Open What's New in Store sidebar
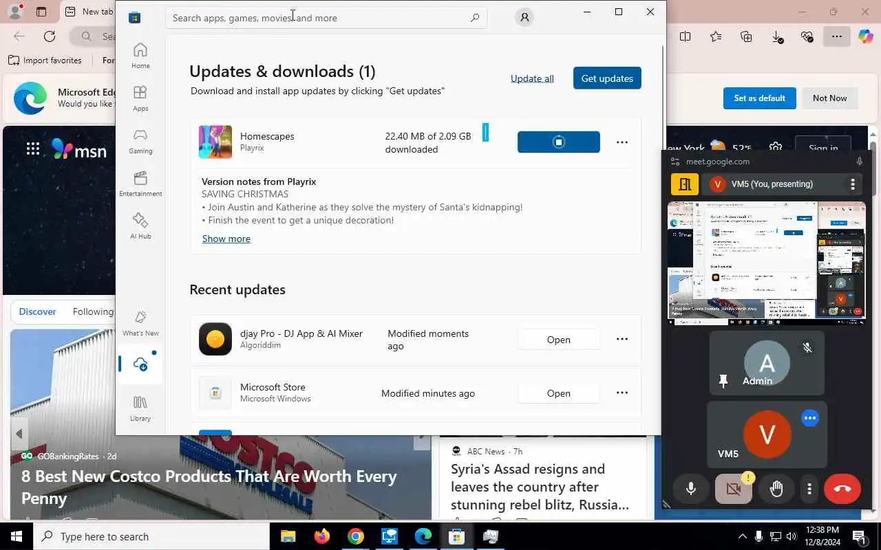881x550 pixels. (x=140, y=322)
